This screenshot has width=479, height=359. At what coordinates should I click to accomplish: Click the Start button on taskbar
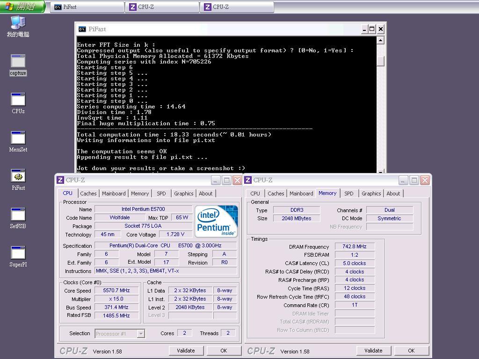click(23, 7)
